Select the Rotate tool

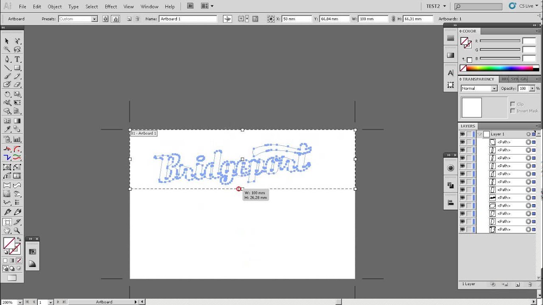pyautogui.click(x=7, y=94)
